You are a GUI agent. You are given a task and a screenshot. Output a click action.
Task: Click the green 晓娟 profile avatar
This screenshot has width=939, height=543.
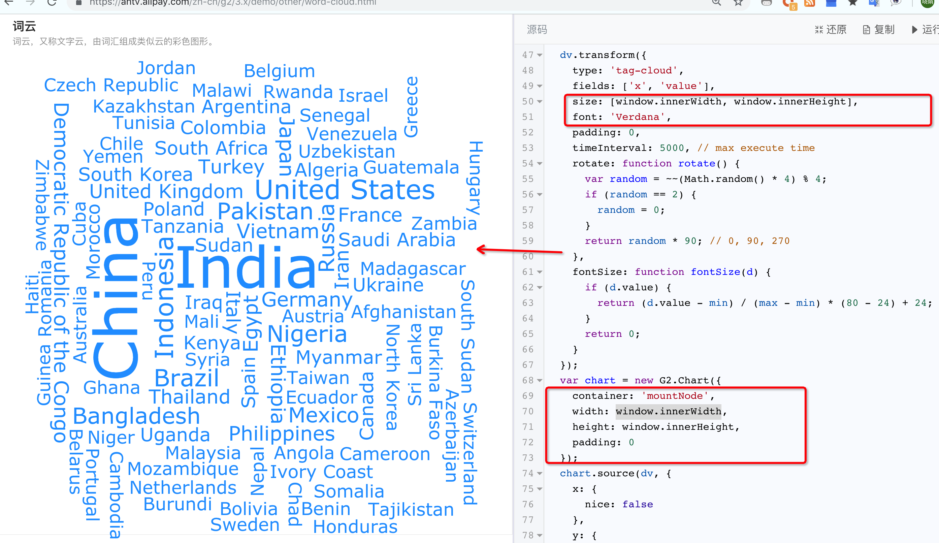[x=927, y=3]
